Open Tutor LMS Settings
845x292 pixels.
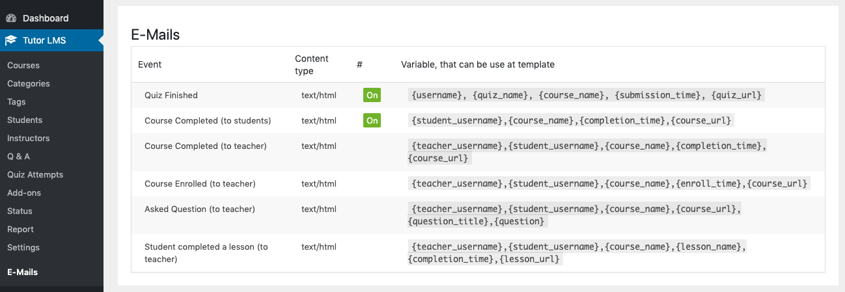click(x=23, y=247)
